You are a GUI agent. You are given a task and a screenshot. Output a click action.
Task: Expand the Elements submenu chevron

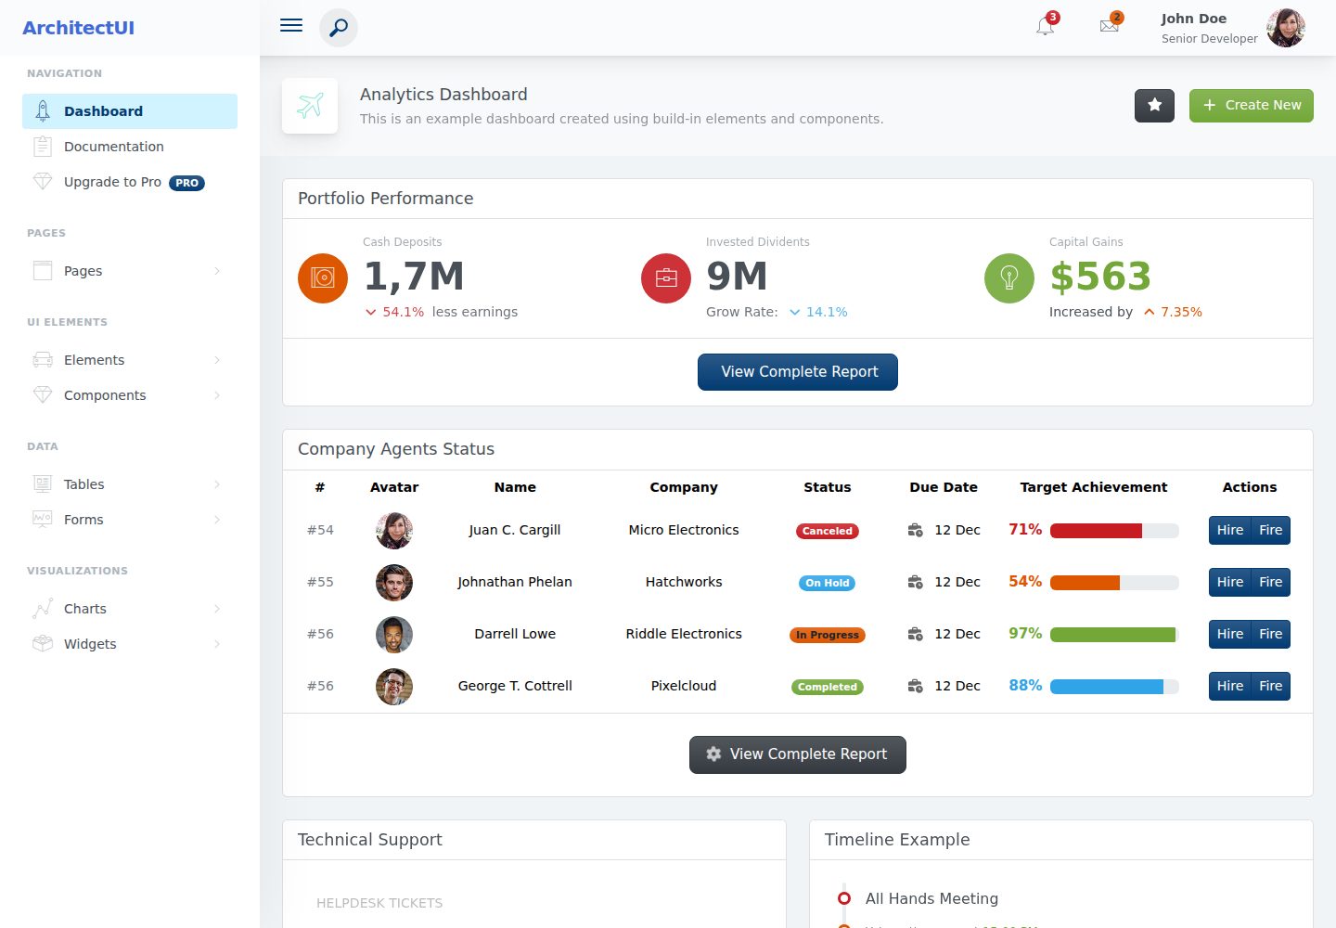(217, 360)
